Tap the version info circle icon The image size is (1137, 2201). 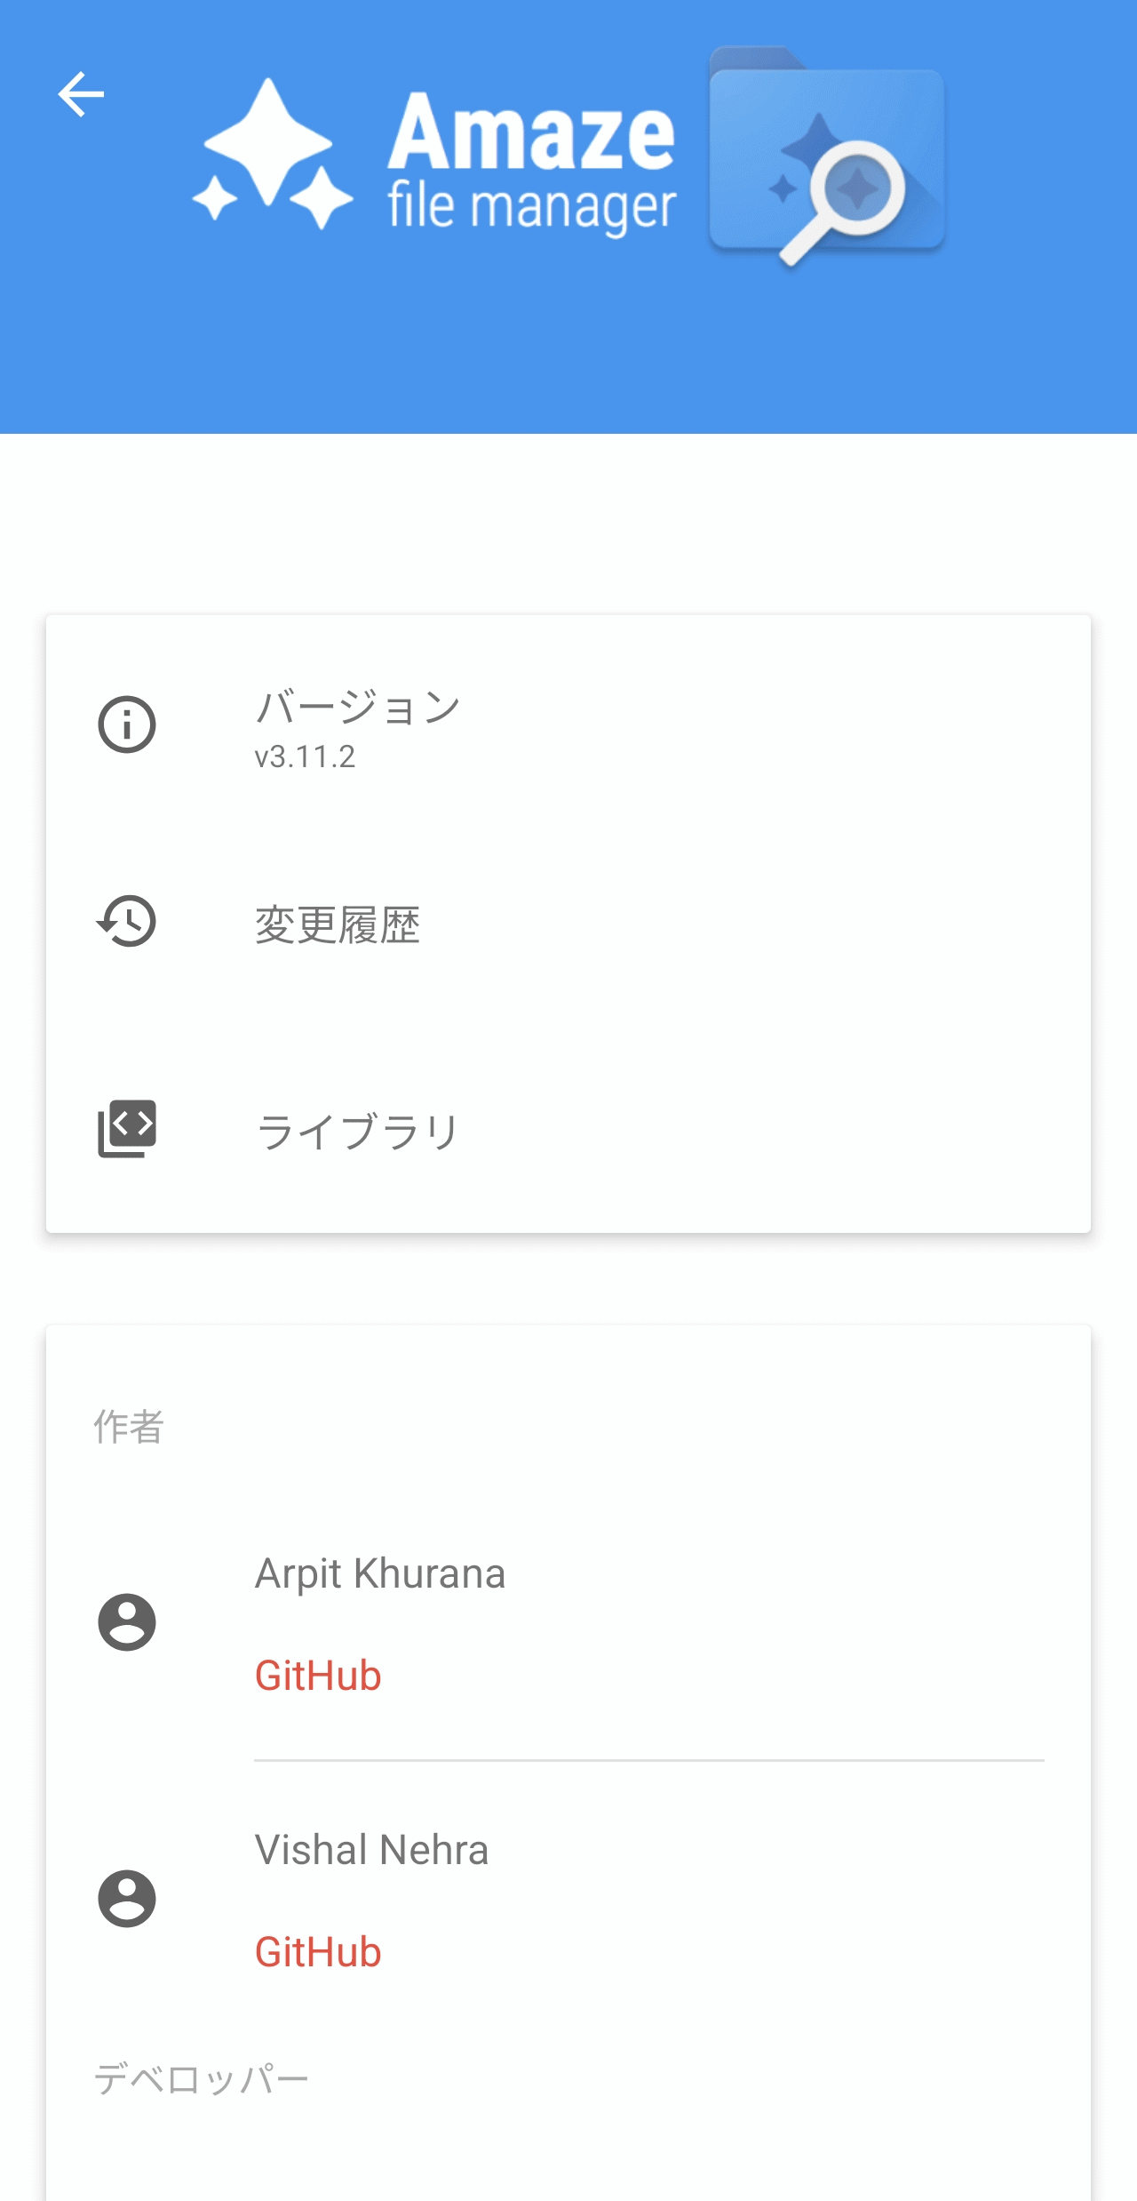(127, 724)
